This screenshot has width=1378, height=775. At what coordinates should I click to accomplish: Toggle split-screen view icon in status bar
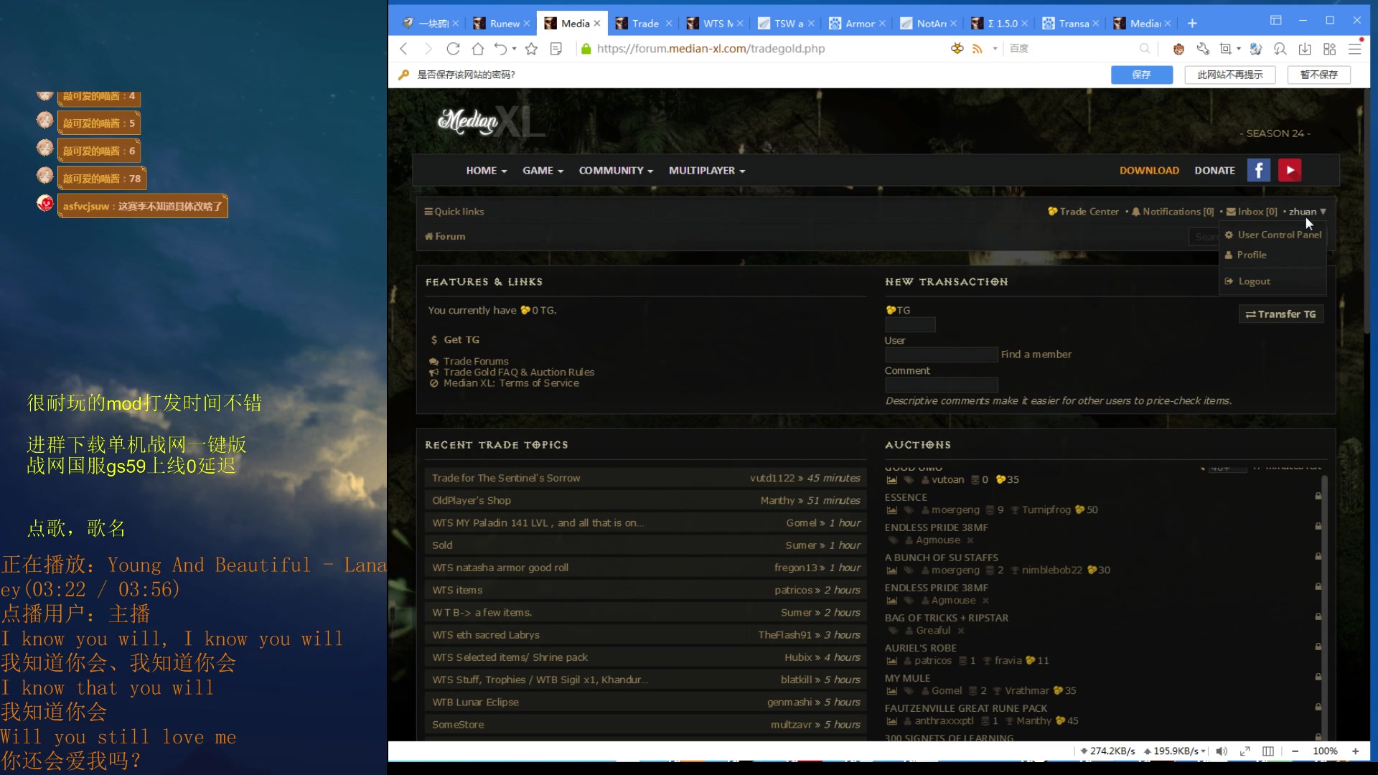point(1268,751)
